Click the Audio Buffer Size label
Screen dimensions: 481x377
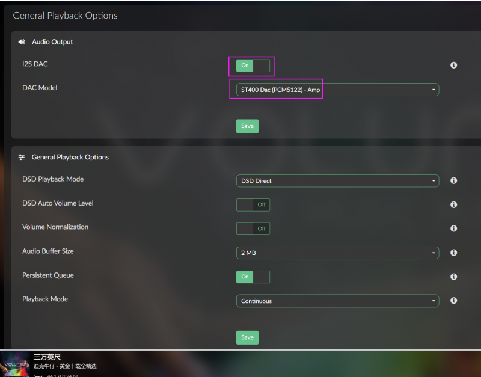(x=48, y=251)
